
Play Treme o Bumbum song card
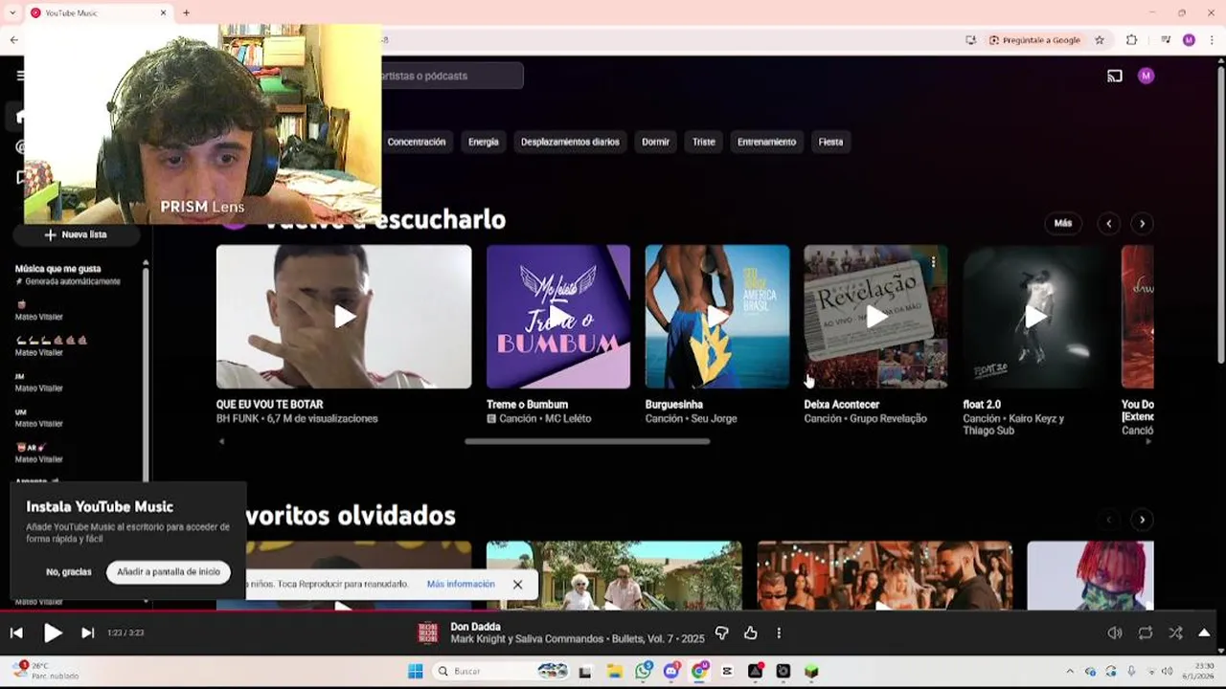coord(558,317)
